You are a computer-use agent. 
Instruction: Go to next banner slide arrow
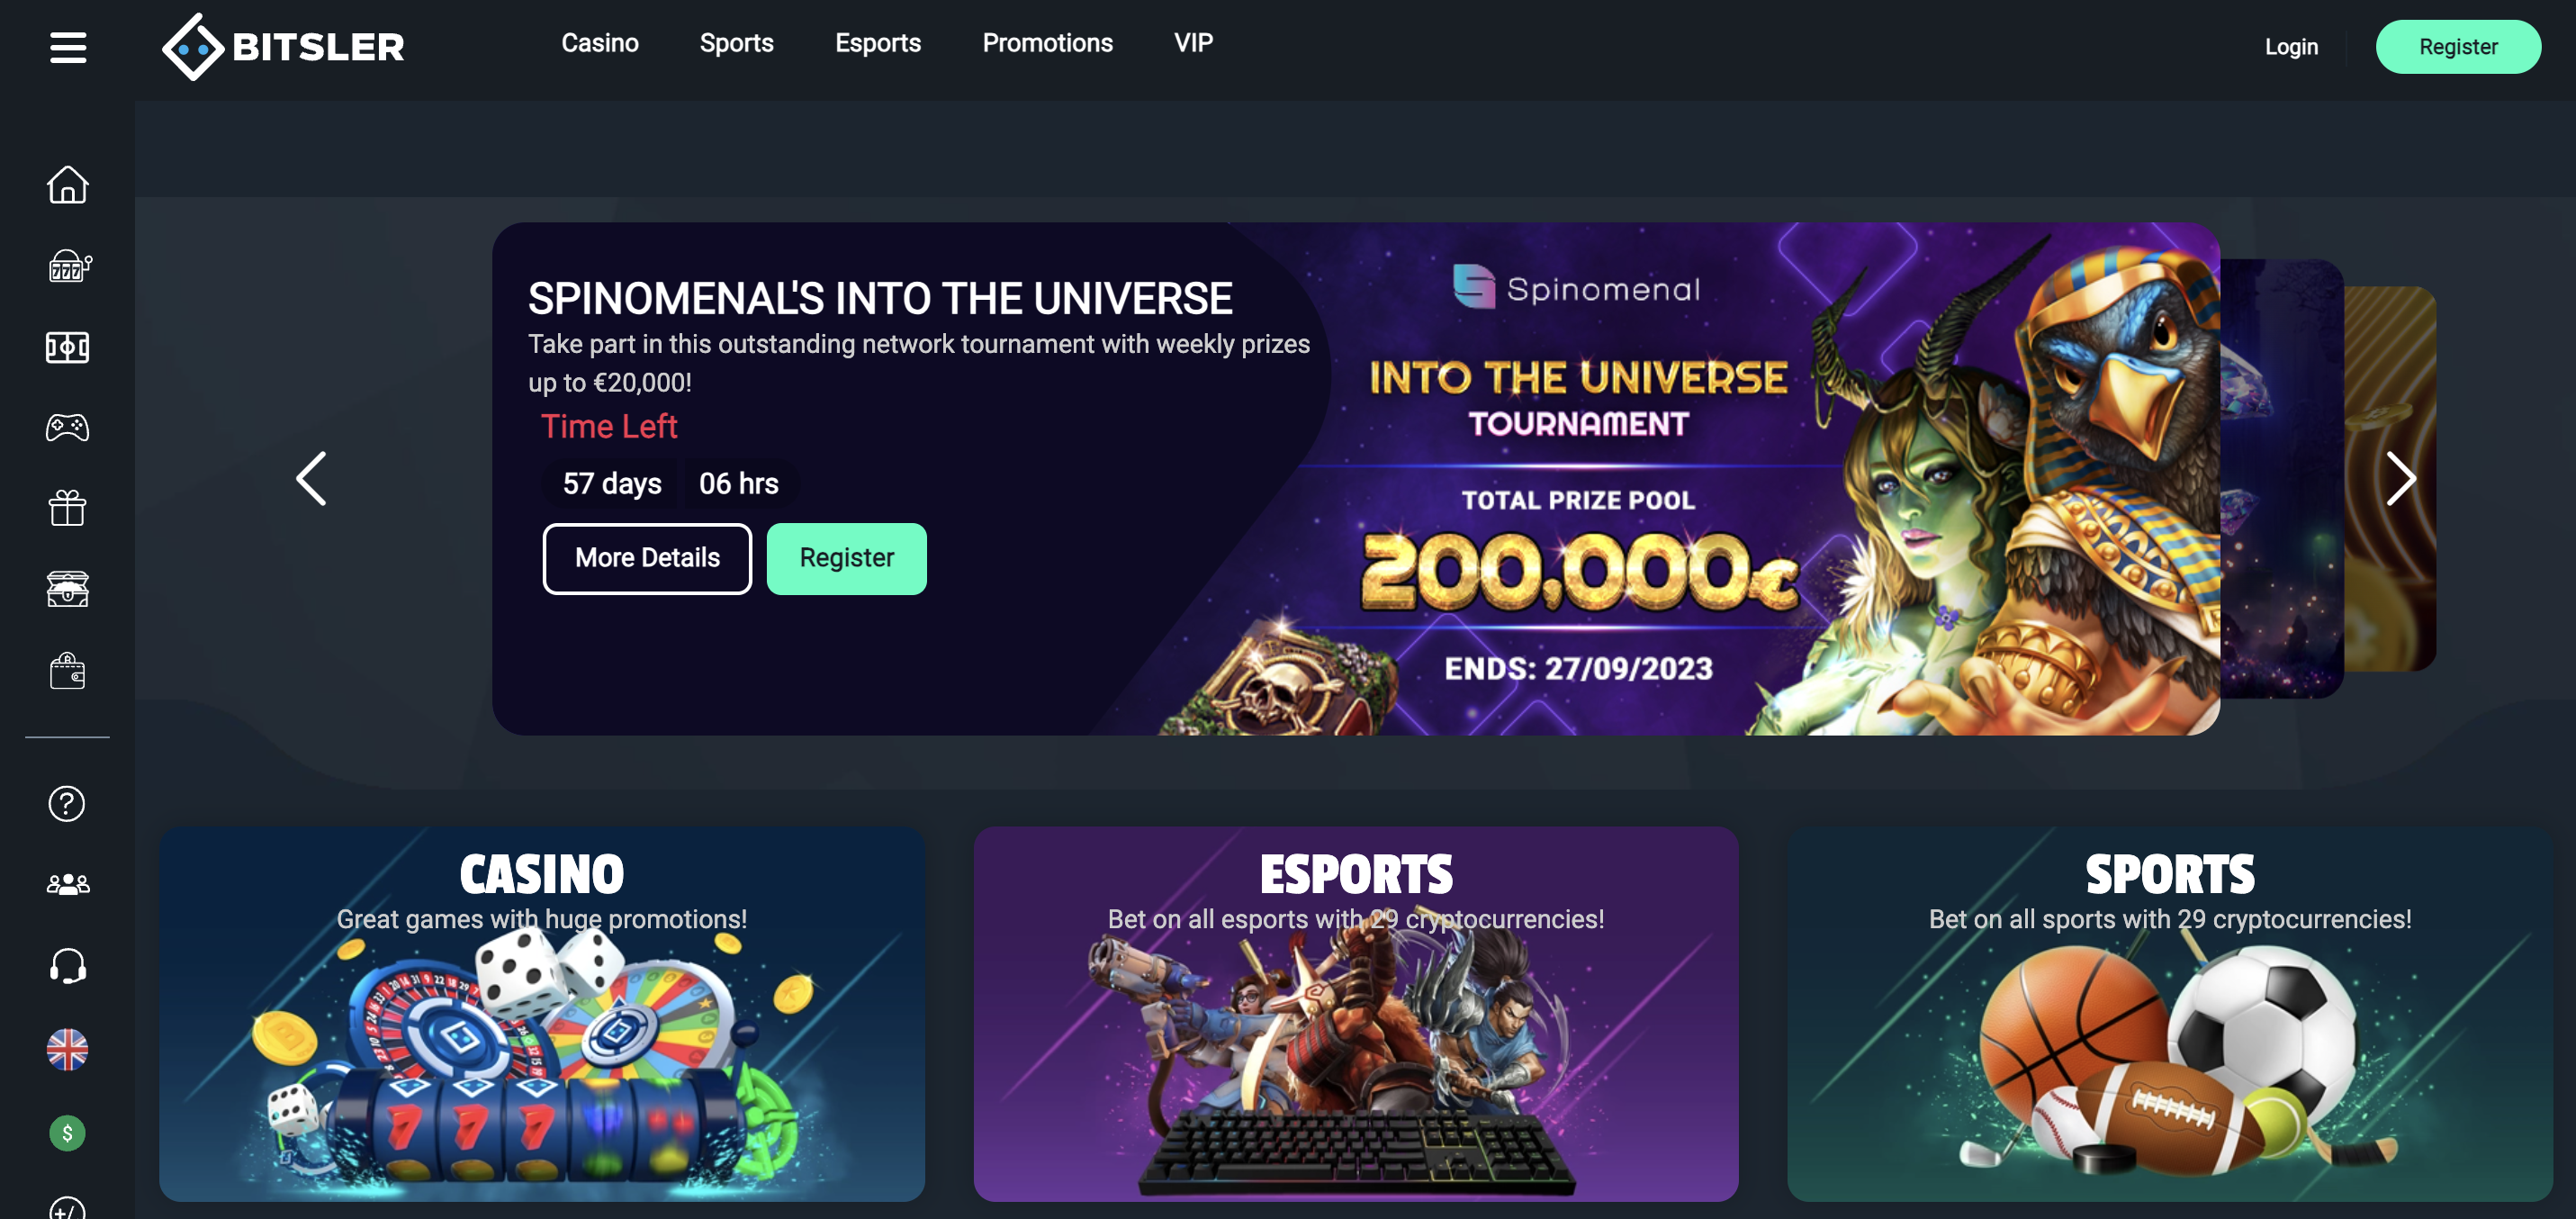[2401, 479]
